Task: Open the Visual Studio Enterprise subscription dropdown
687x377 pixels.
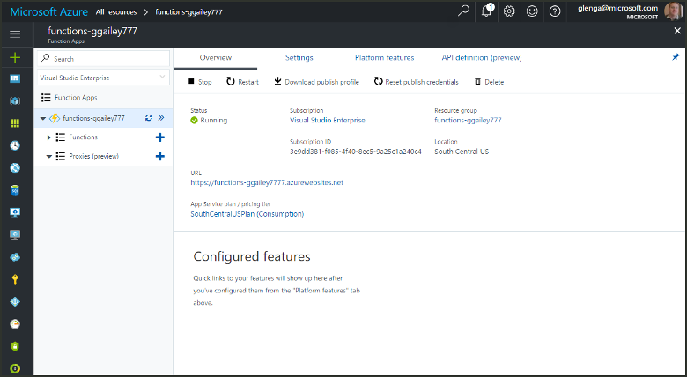Action: (103, 78)
